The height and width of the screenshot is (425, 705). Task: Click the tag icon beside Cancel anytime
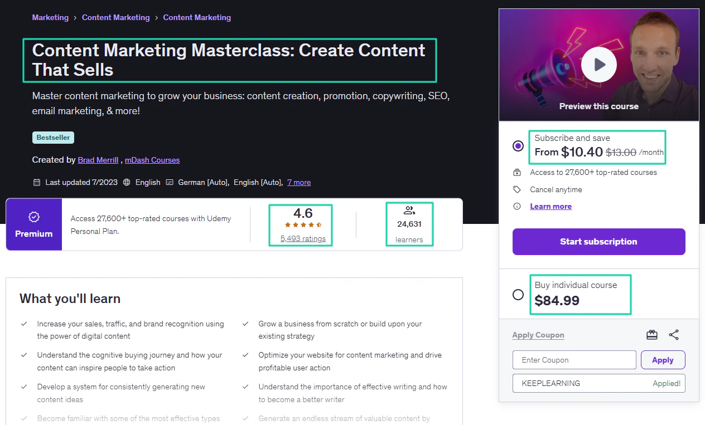click(518, 189)
